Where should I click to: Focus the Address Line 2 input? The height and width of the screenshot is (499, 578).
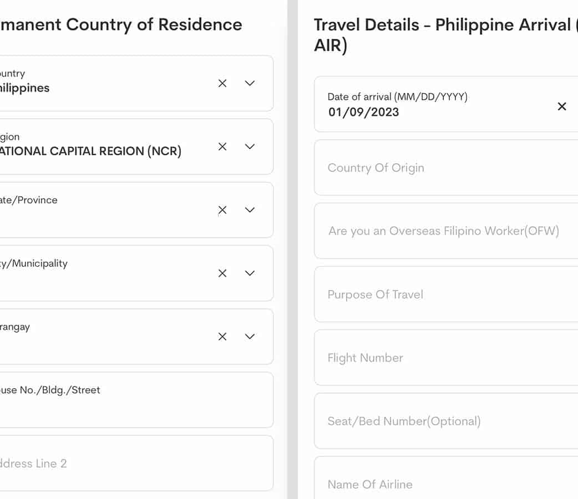(133, 464)
